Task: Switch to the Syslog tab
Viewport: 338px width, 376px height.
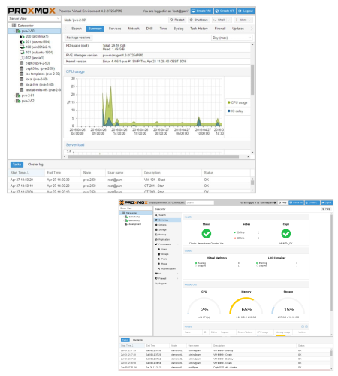Action: pyautogui.click(x=179, y=29)
